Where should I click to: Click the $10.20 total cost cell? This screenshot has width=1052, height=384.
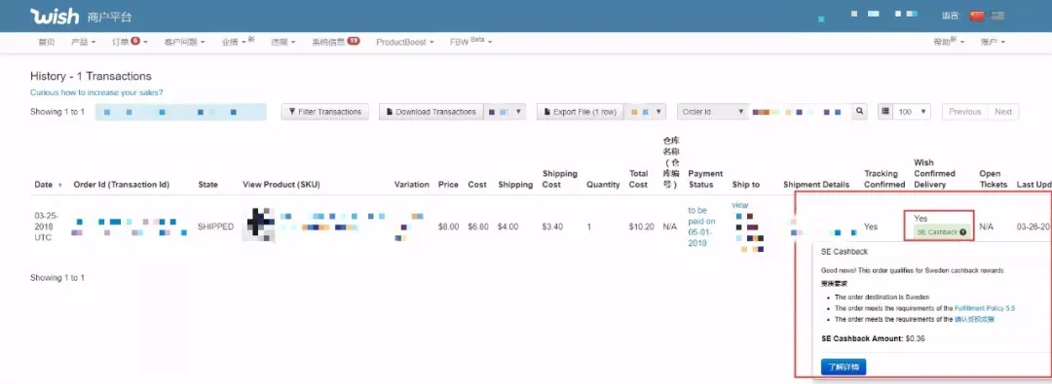[x=641, y=227]
